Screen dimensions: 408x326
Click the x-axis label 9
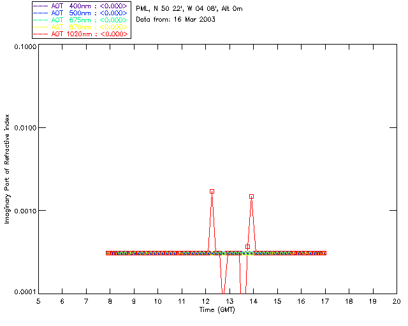tap(134, 301)
